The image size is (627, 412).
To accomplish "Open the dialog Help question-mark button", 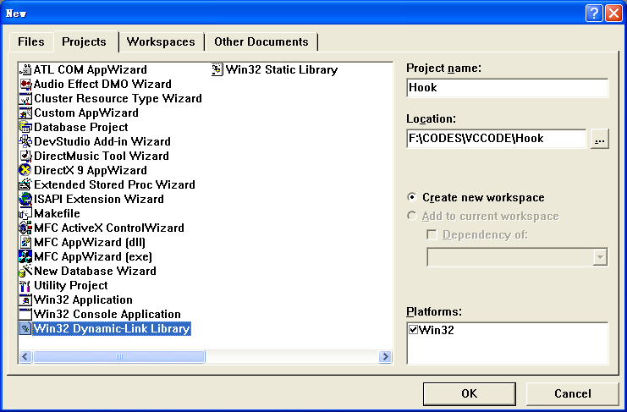I will pyautogui.click(x=594, y=14).
